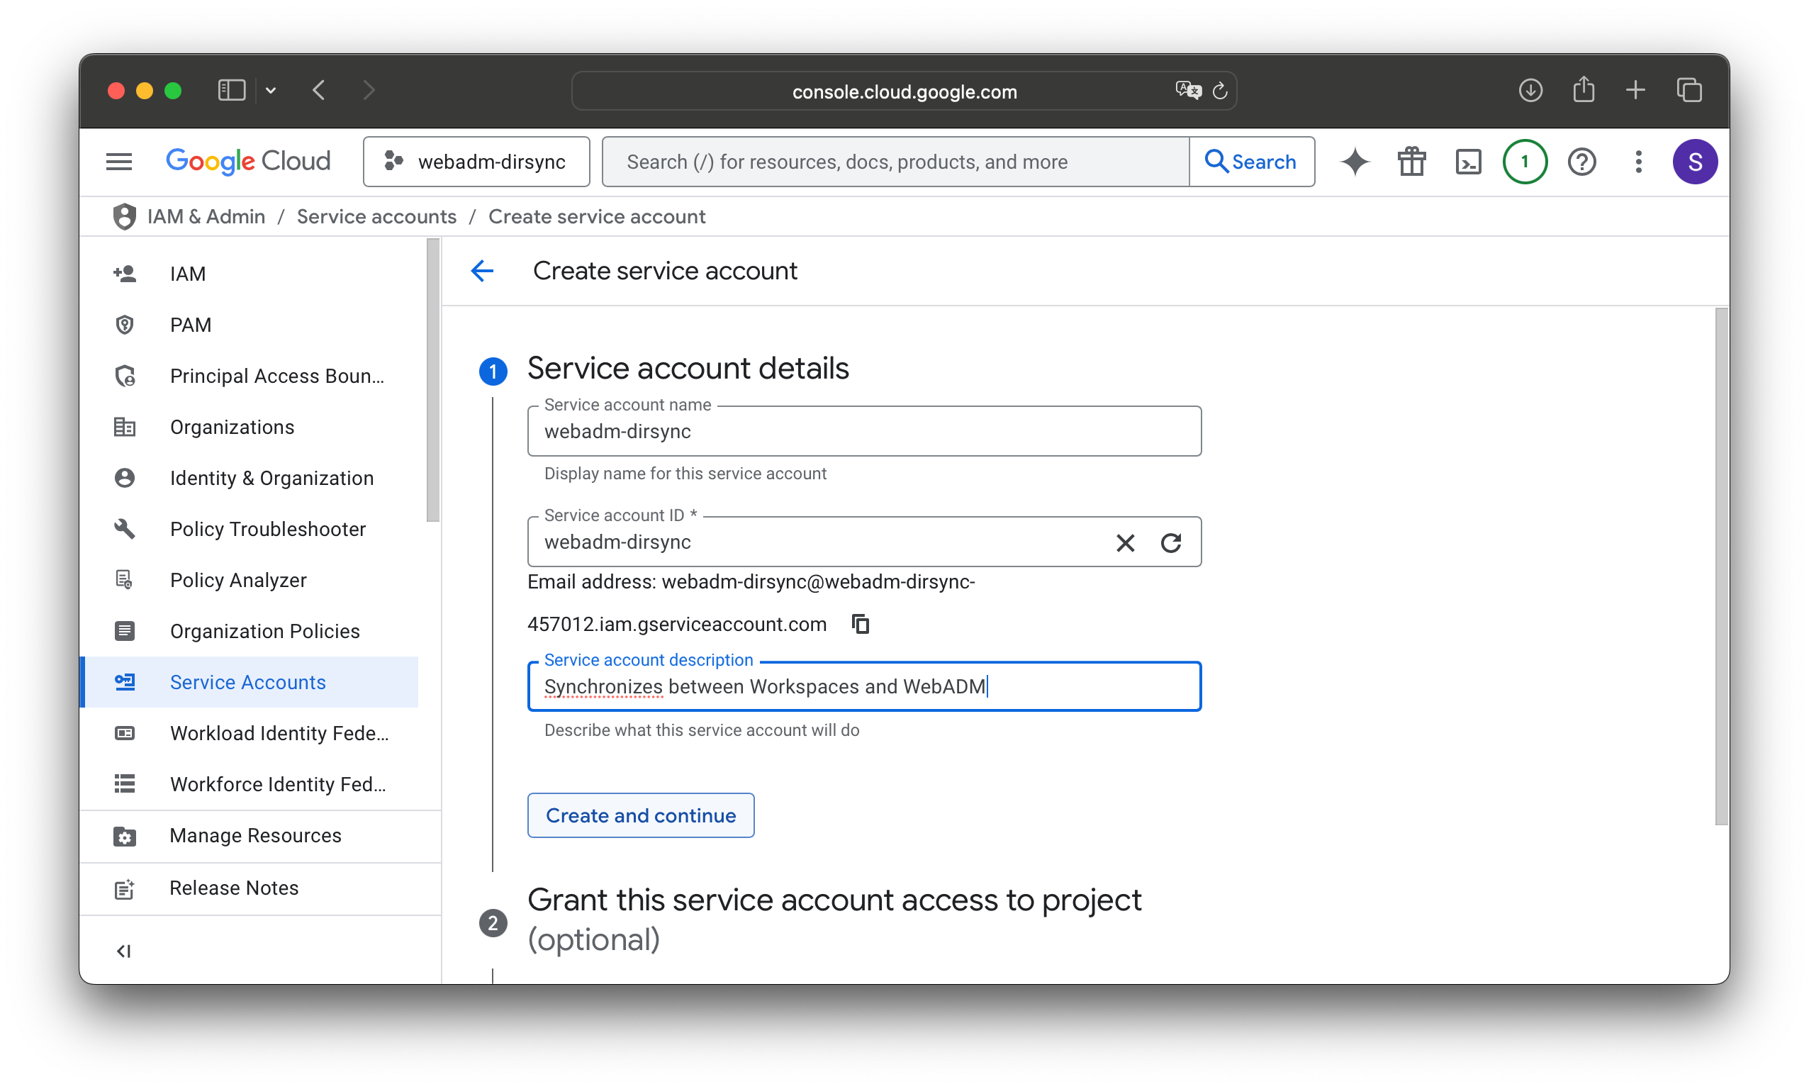Click the blue back arrow
Screen dimensions: 1809x1089
(x=482, y=271)
